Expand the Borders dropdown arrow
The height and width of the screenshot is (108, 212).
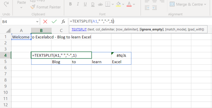point(113,4)
